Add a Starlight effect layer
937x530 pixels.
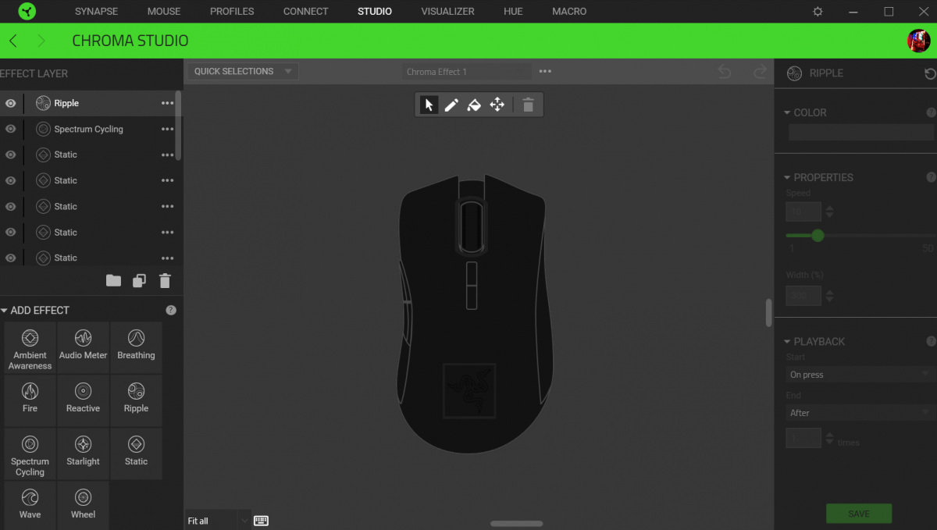tap(83, 454)
